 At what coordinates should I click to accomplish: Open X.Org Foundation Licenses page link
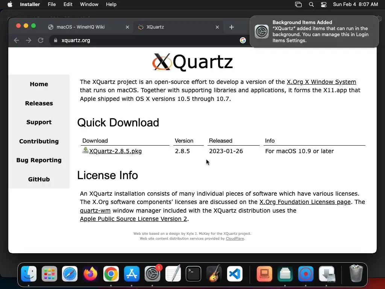pyautogui.click(x=305, y=202)
